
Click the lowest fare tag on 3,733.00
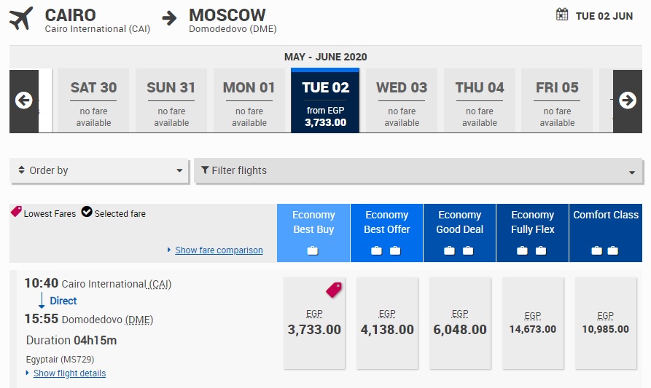click(334, 290)
